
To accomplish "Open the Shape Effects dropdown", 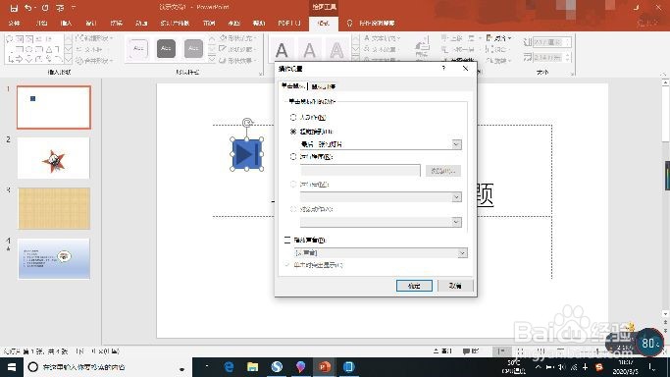I will pos(237,61).
